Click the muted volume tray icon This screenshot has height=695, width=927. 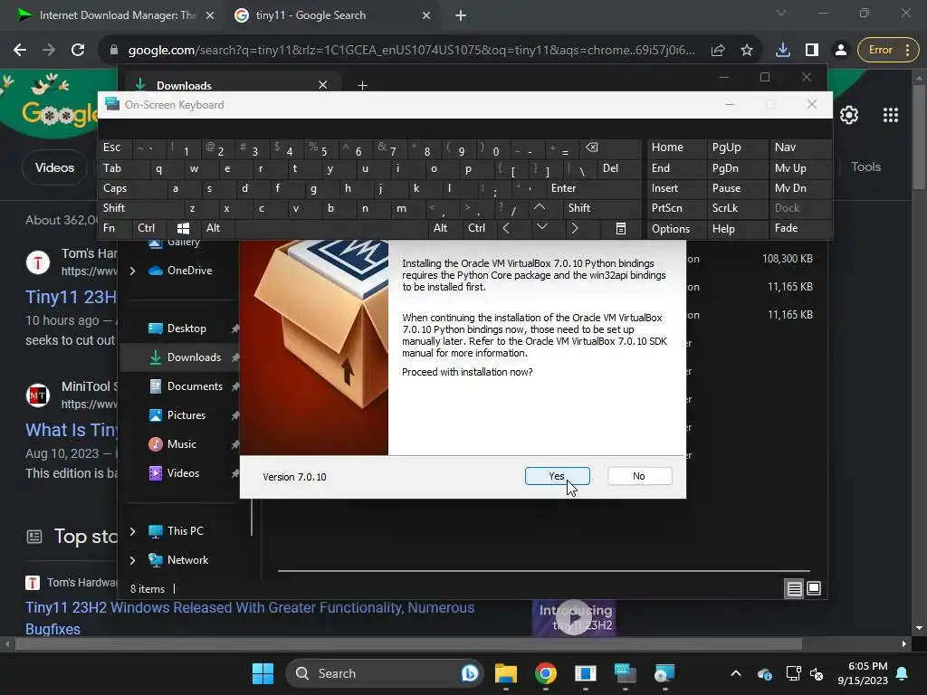click(x=817, y=673)
